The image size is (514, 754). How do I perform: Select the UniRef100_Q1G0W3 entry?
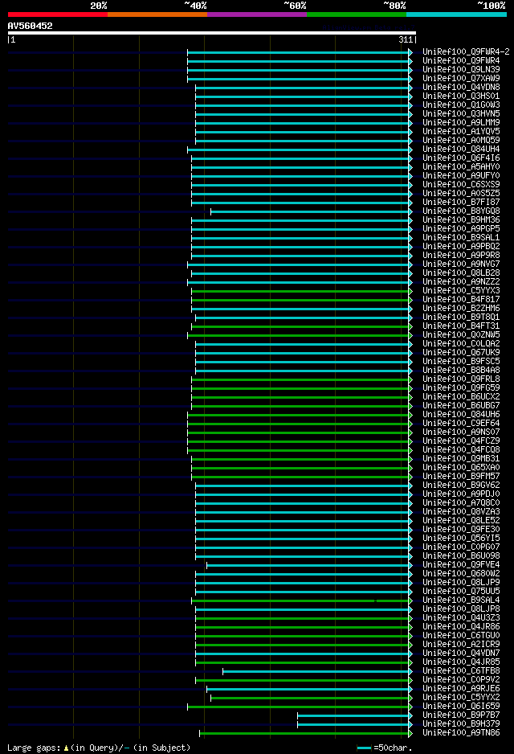[461, 104]
